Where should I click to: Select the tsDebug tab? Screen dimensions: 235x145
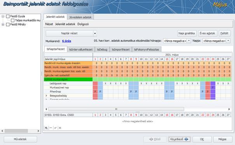[x=102, y=49]
